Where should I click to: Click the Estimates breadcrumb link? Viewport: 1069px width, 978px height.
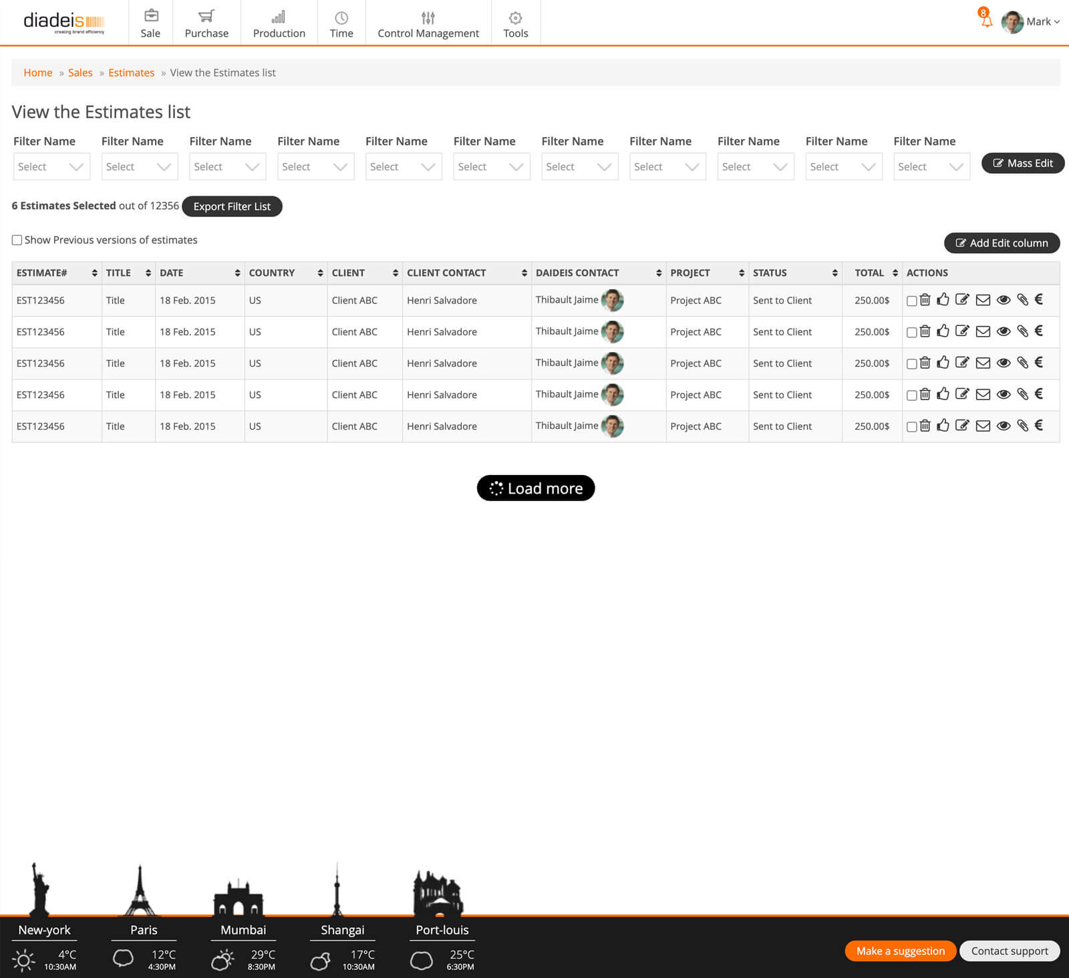(131, 73)
